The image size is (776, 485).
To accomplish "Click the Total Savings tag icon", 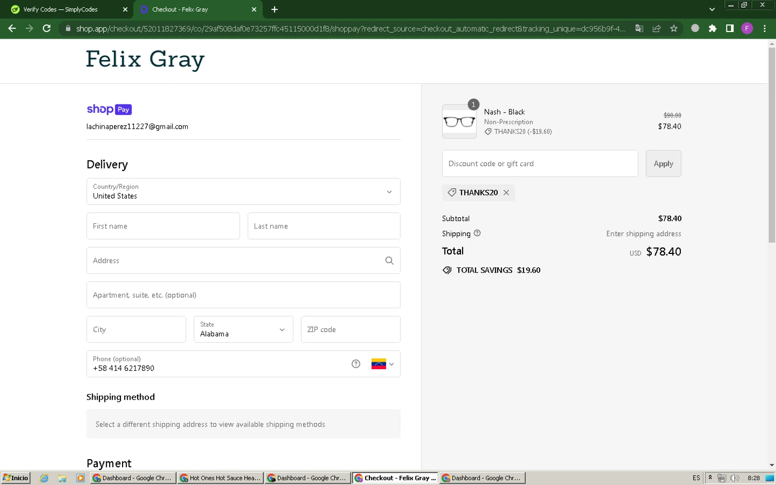I will click(447, 270).
